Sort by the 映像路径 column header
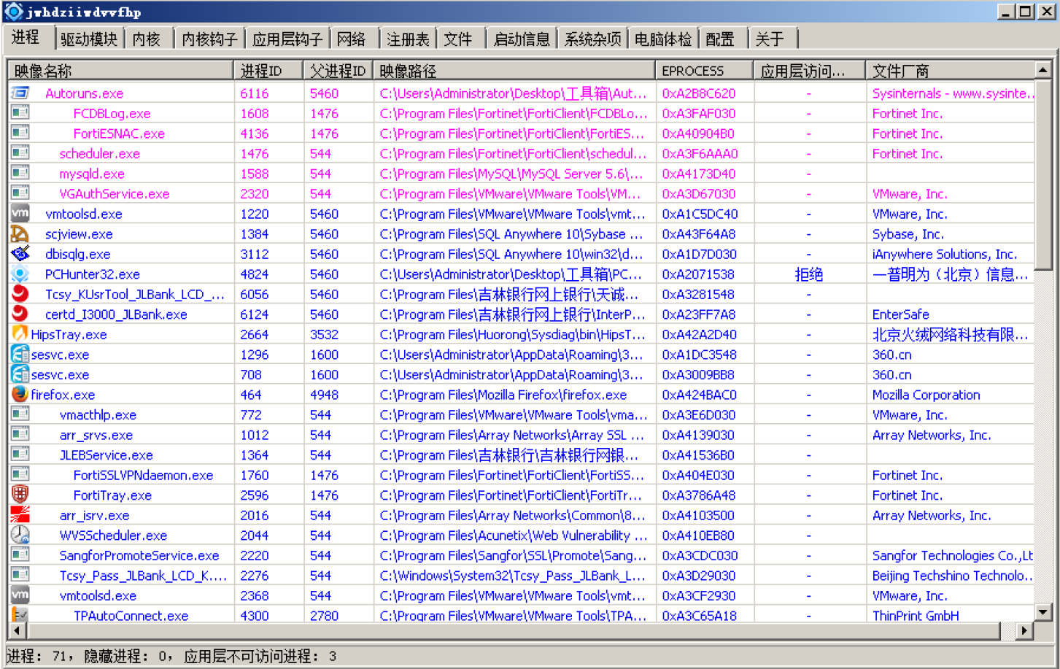Image resolution: width=1060 pixels, height=669 pixels. 514,71
